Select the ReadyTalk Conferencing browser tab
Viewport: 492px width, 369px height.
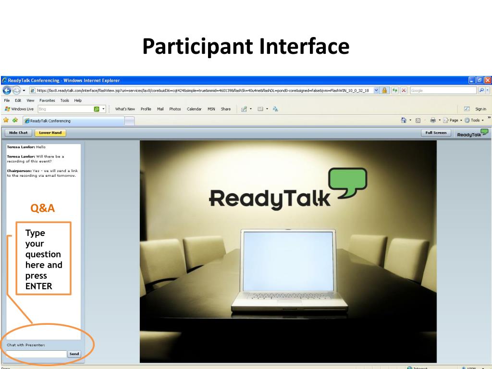(x=74, y=121)
